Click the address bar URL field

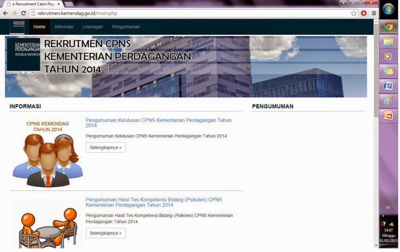[191, 13]
